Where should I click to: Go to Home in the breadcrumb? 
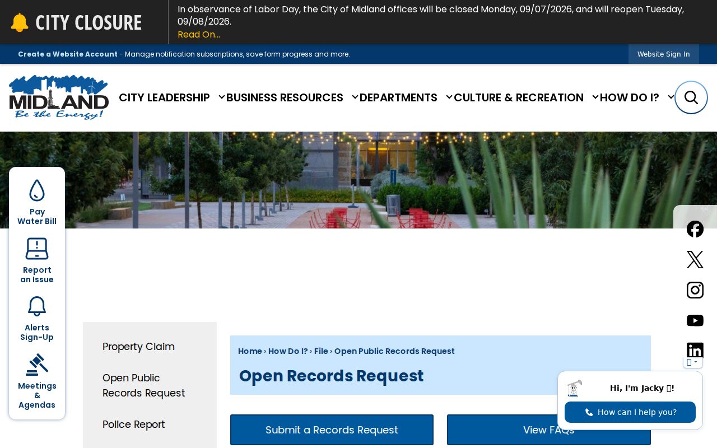tap(250, 351)
